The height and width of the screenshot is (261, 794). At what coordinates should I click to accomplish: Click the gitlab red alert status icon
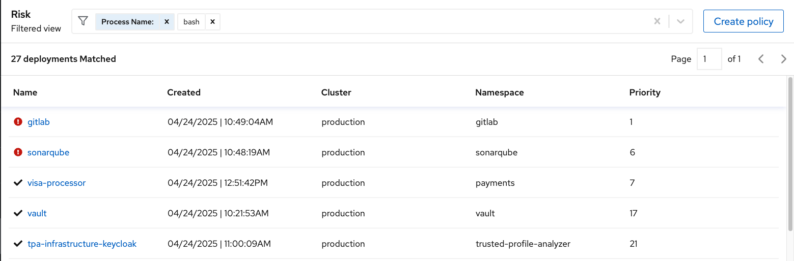tap(18, 122)
